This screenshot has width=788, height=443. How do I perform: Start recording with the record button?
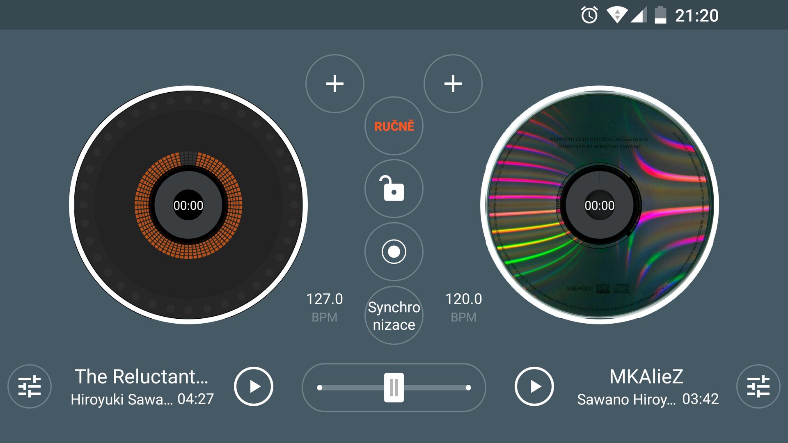point(394,251)
